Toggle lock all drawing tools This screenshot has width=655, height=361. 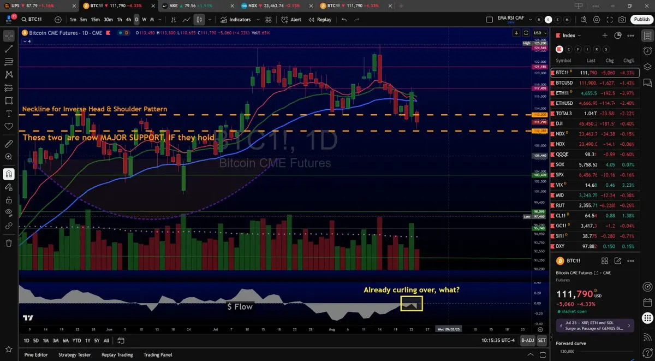[x=9, y=199]
